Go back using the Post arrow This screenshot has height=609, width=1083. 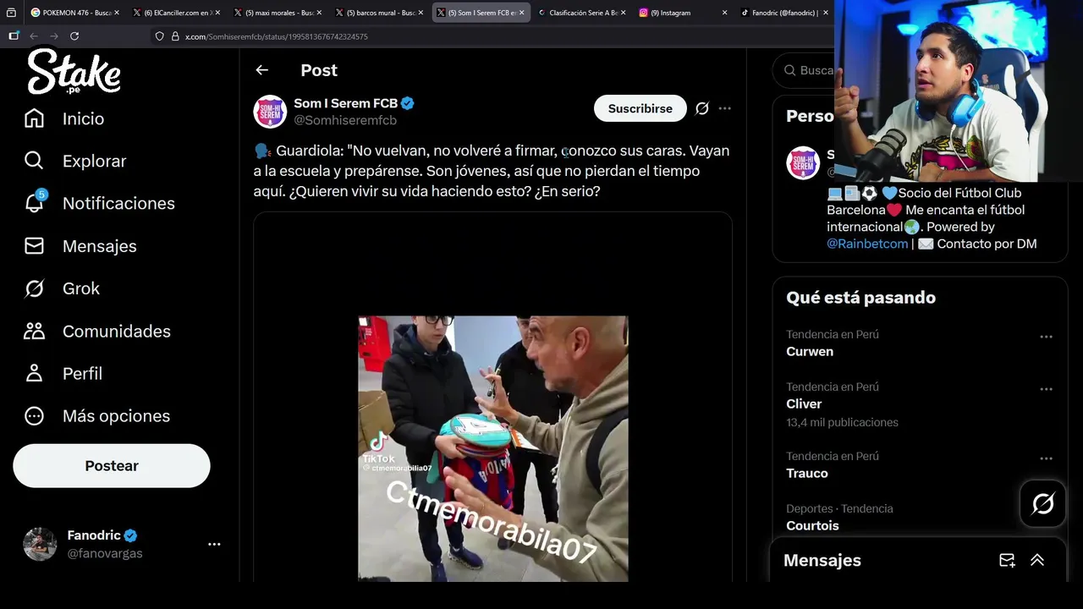tap(262, 70)
